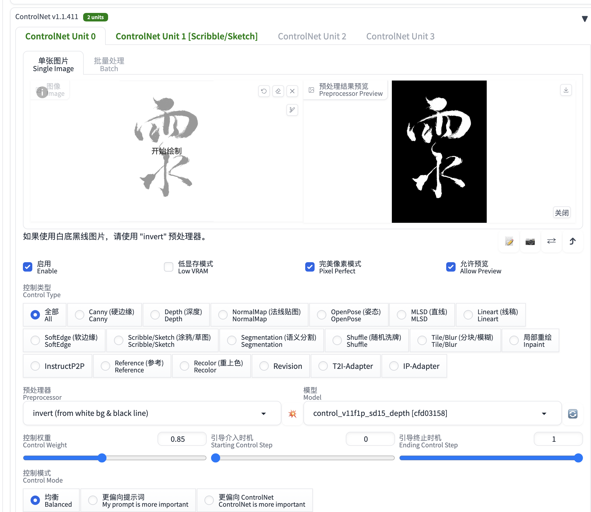Select the Lineart control type

[491, 315]
